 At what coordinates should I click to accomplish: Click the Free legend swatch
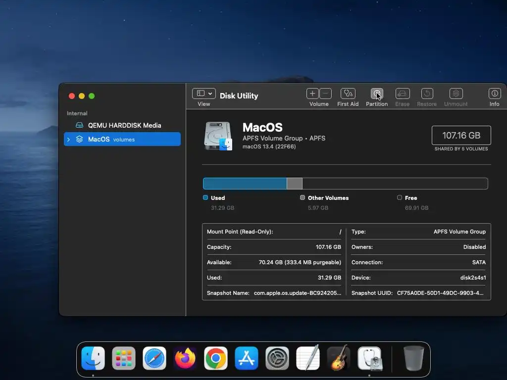[x=400, y=197]
